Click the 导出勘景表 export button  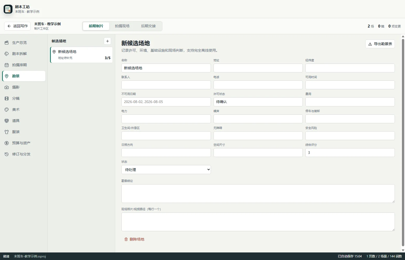click(x=380, y=44)
